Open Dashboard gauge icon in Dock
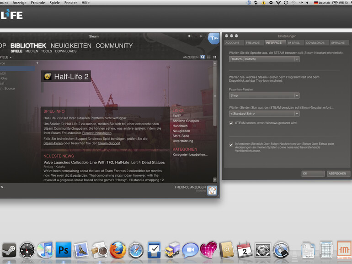 pos(27,250)
